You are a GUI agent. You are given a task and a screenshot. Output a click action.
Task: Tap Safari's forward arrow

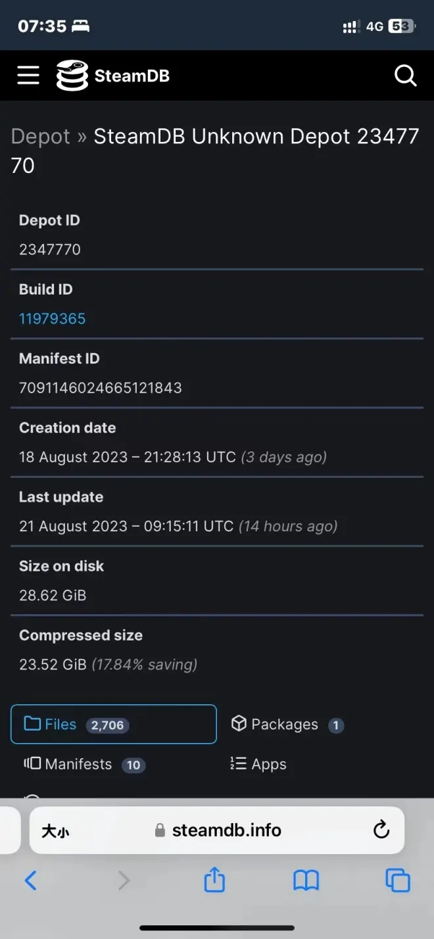(x=124, y=880)
